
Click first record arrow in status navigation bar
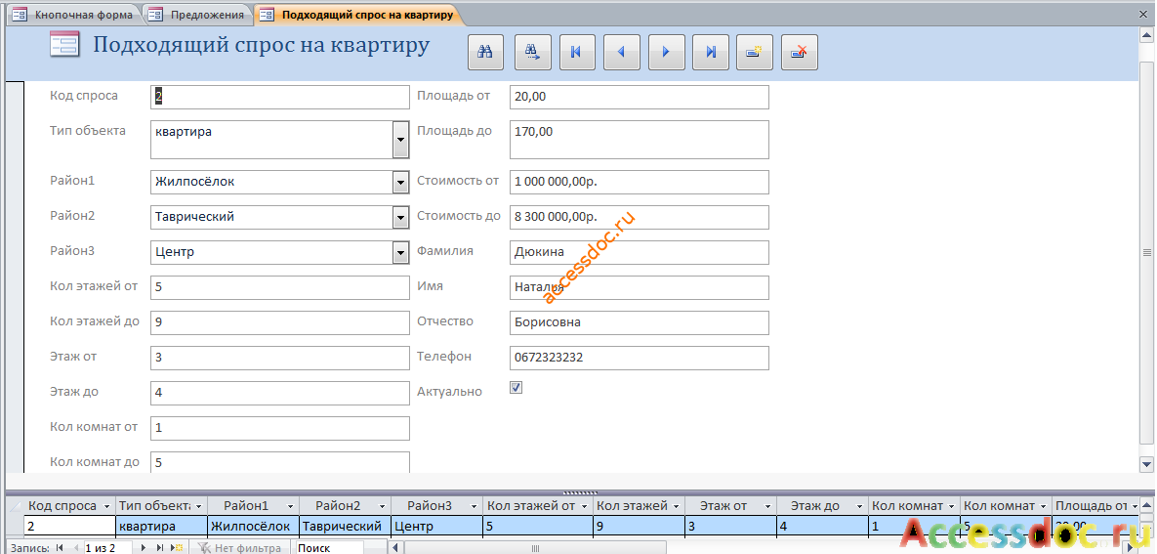tap(59, 548)
